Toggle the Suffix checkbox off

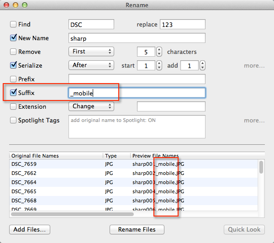[x=13, y=93]
